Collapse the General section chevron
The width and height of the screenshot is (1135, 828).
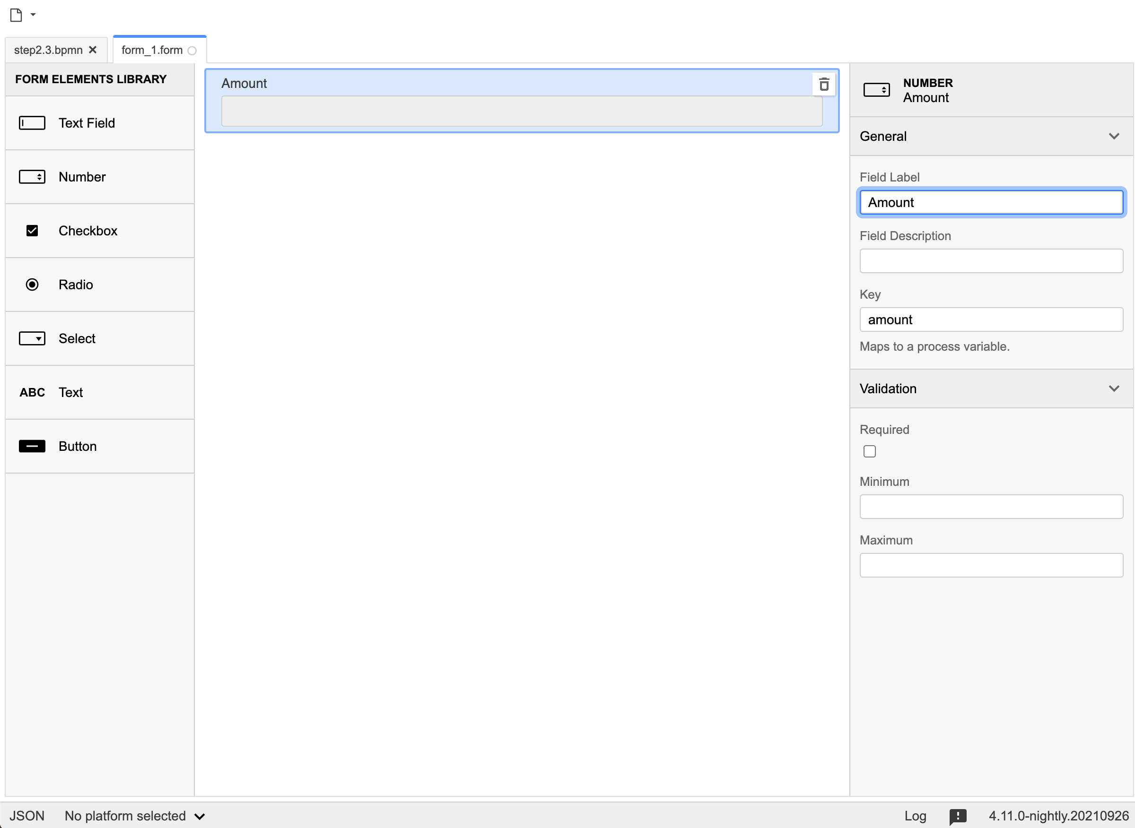[x=1114, y=136]
